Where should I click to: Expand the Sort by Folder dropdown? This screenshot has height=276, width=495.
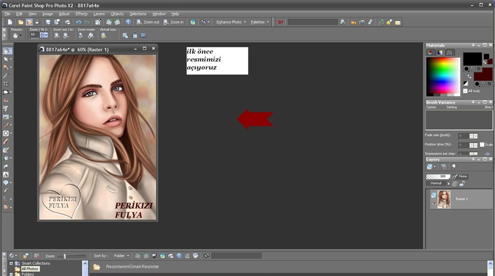pyautogui.click(x=121, y=256)
